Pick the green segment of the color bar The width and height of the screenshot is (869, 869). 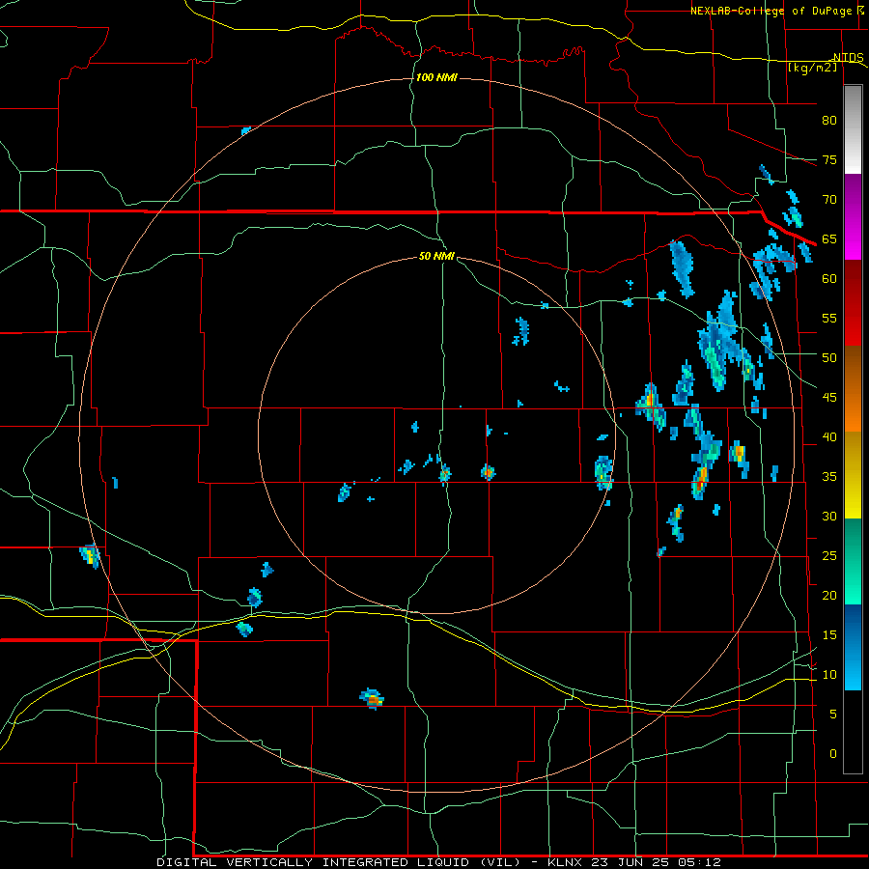click(x=853, y=561)
